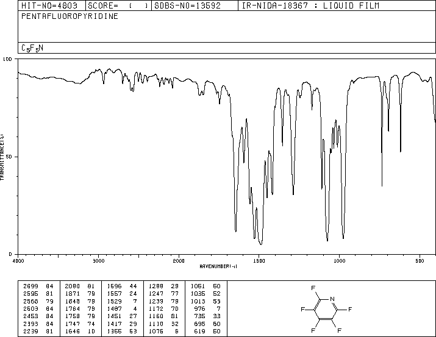The width and height of the screenshot is (436, 337).
Task: Select peak table row 1110 32
Action: point(163,324)
